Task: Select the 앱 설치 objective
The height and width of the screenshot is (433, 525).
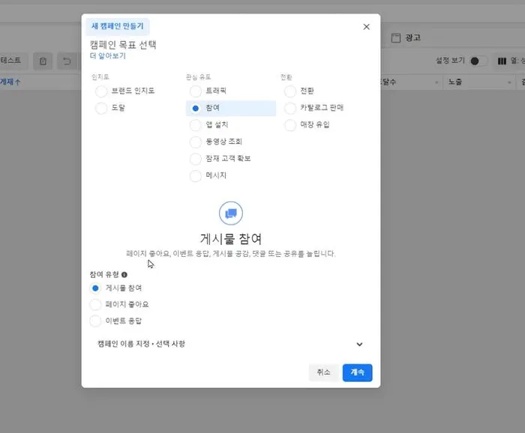Action: tap(196, 125)
